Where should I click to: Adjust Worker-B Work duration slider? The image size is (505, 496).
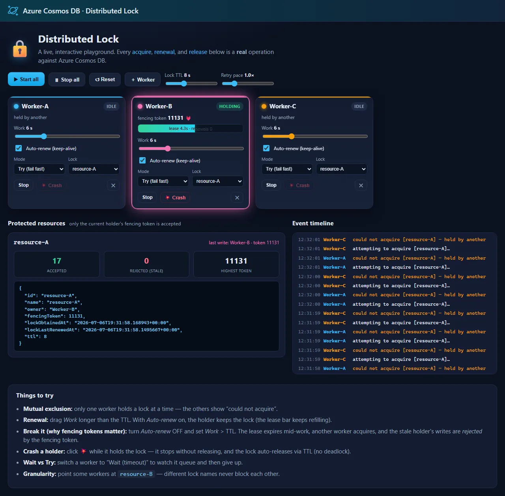pyautogui.click(x=191, y=149)
